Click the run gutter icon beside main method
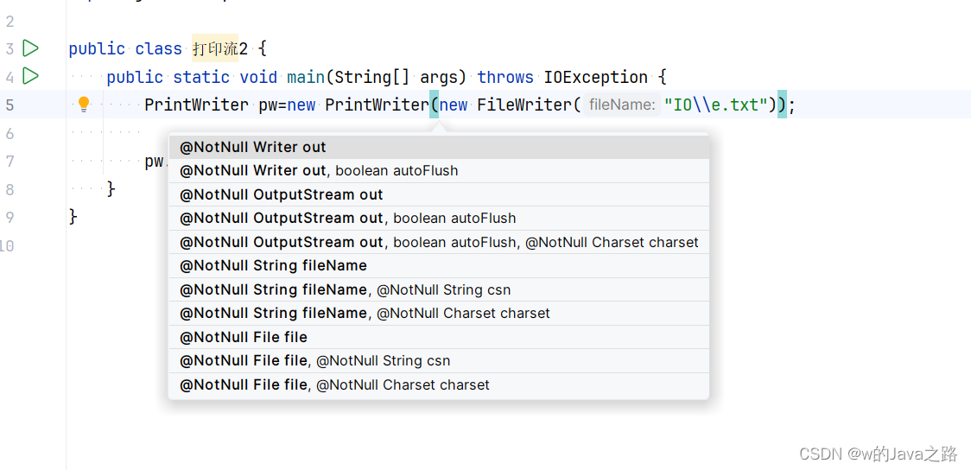Image resolution: width=971 pixels, height=470 pixels. click(31, 76)
